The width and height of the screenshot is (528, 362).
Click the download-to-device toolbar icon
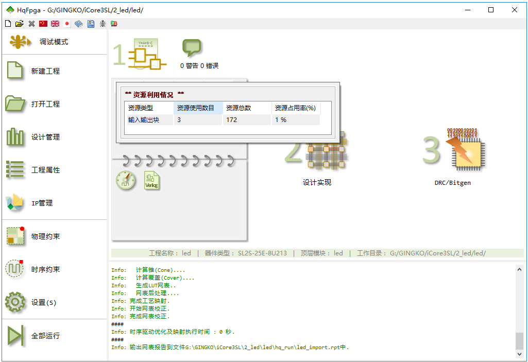pos(114,24)
